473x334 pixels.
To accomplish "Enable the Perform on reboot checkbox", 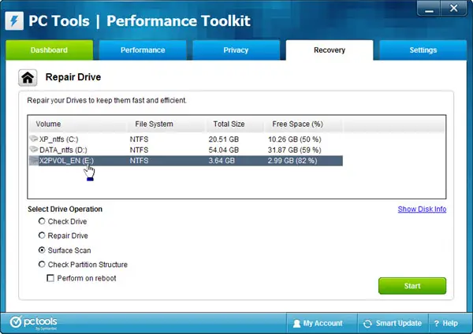I will [50, 278].
